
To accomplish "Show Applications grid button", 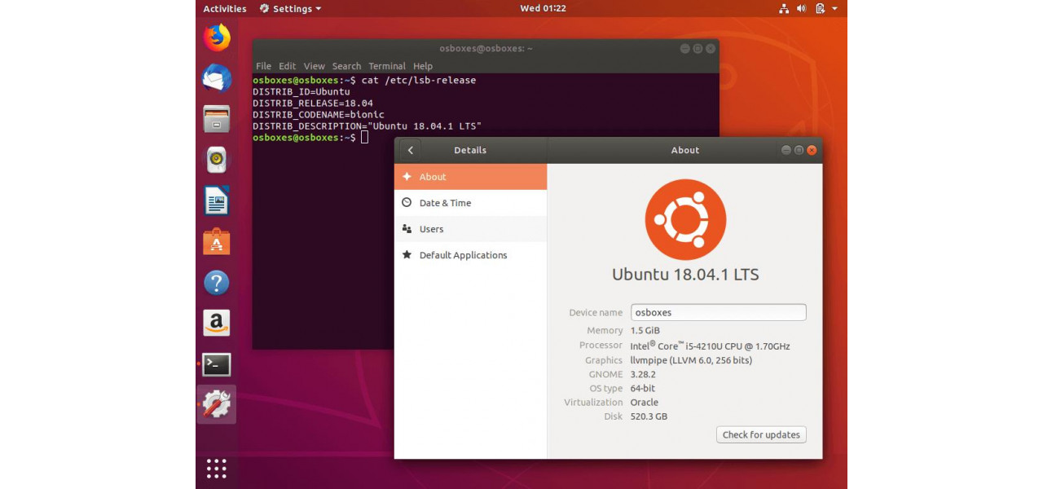I will [x=217, y=469].
